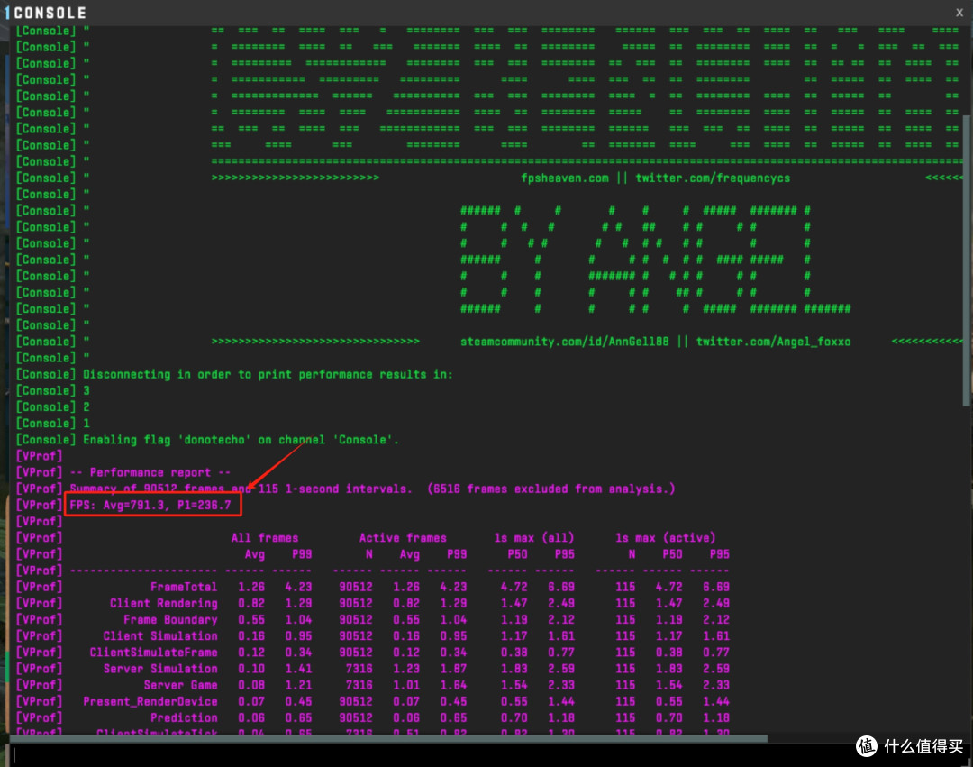The image size is (973, 767).
Task: Click the 0.10 average in the Server Simulation row
Action: [x=251, y=669]
